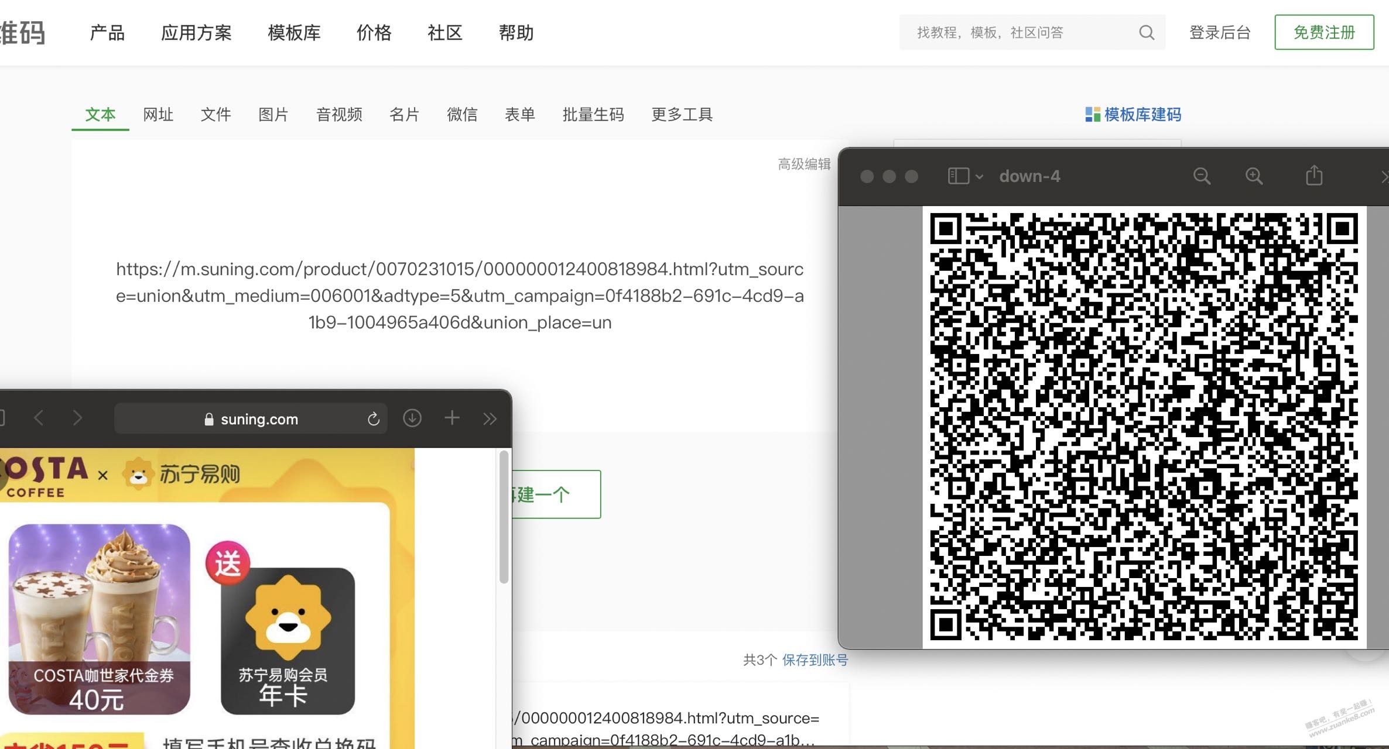This screenshot has width=1389, height=749.
Task: Click the 苏宁易购 lion logo
Action: click(139, 473)
